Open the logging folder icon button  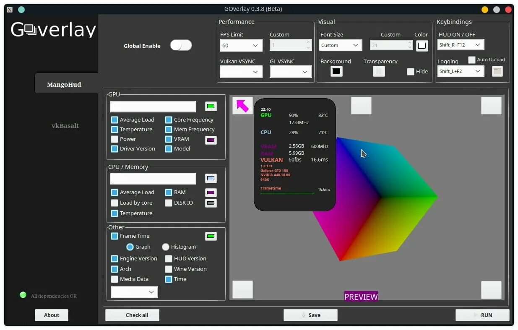tap(497, 71)
